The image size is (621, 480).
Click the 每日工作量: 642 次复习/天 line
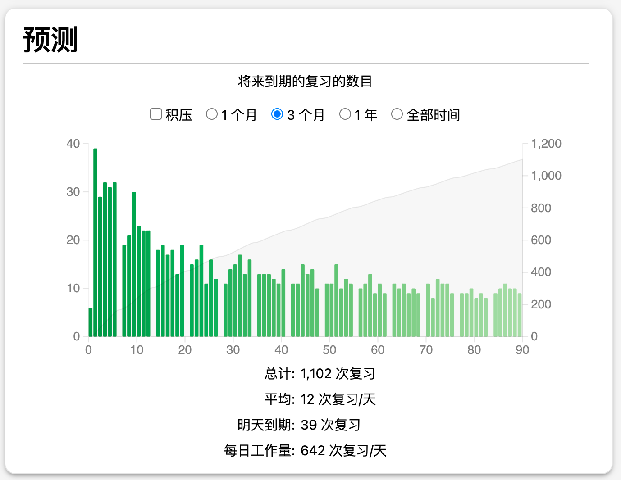click(305, 451)
